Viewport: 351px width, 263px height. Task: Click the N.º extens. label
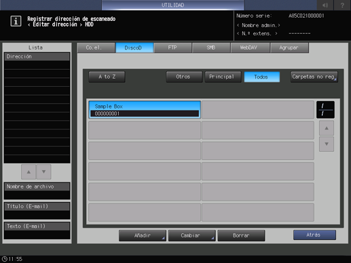pyautogui.click(x=257, y=34)
